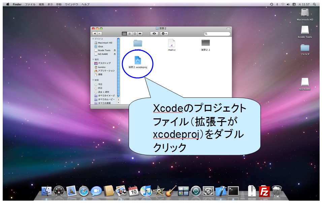
Task: Open the Apple menu
Action: pyautogui.click(x=8, y=4)
